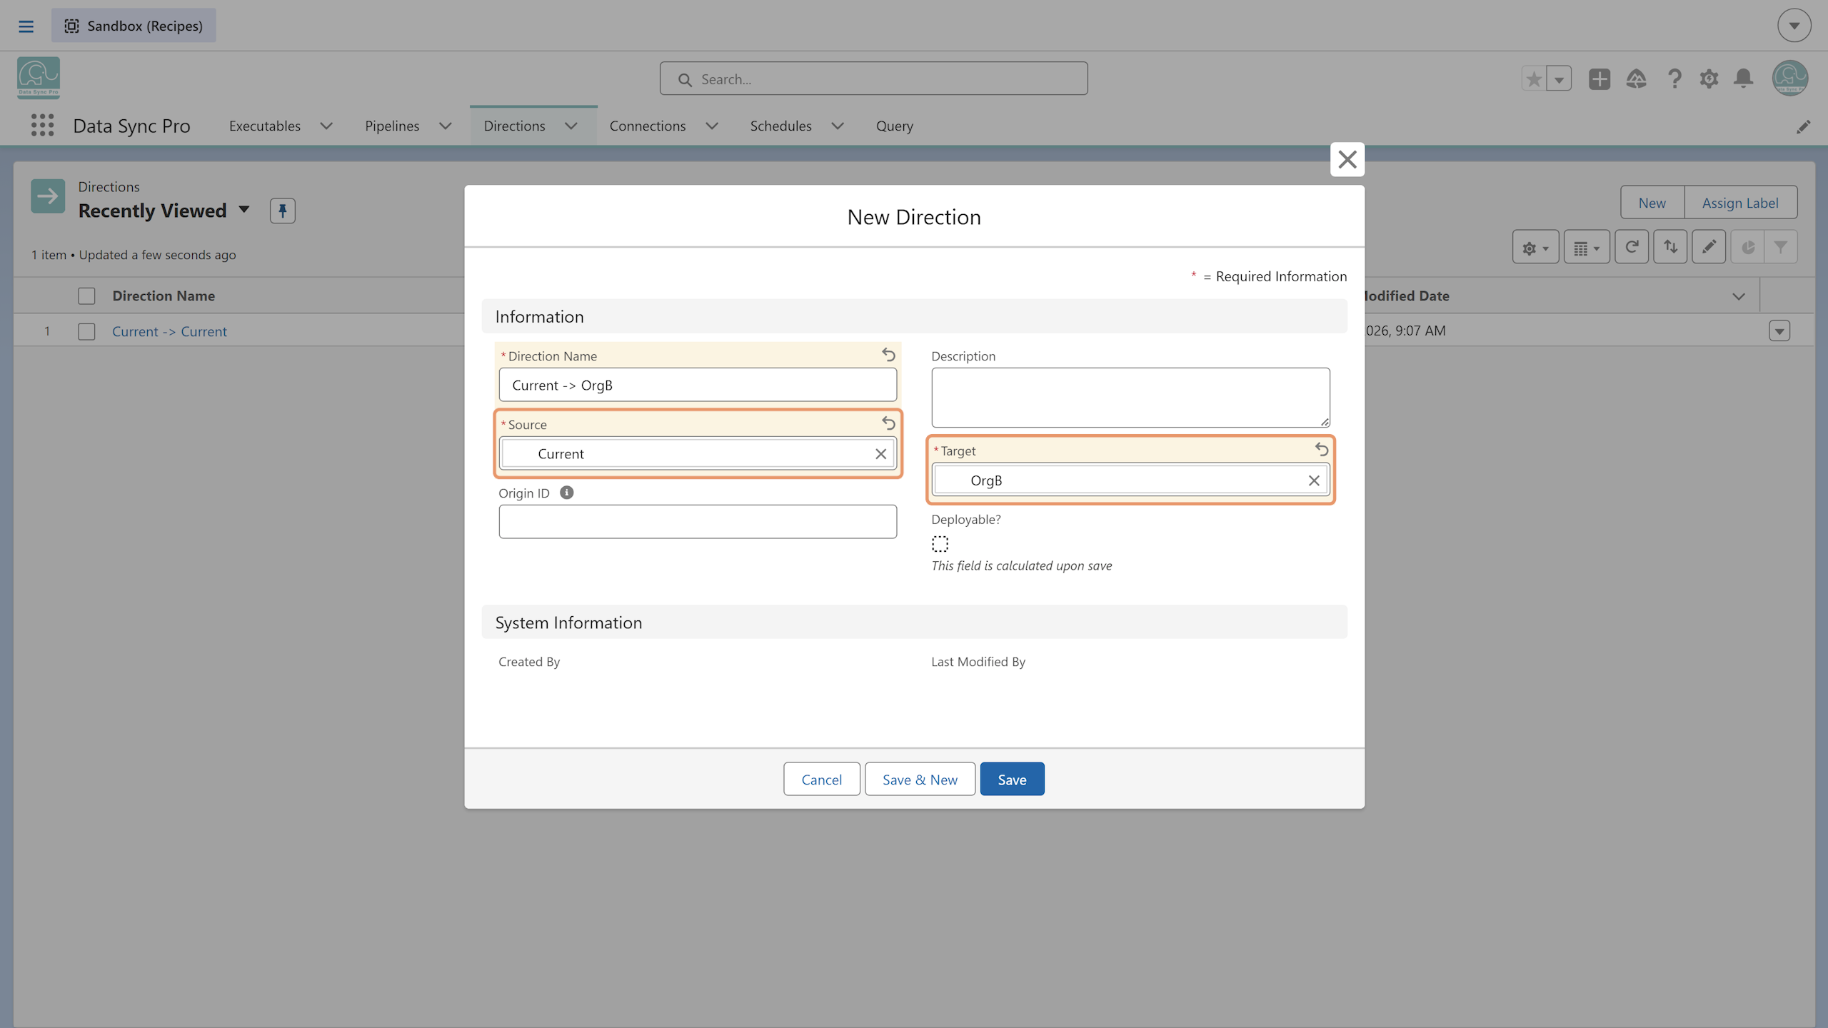The height and width of the screenshot is (1028, 1828).
Task: Click the Save button
Action: (1012, 779)
